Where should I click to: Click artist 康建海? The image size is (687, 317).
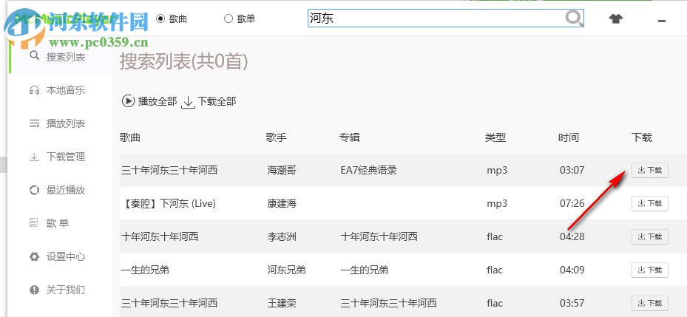(282, 204)
